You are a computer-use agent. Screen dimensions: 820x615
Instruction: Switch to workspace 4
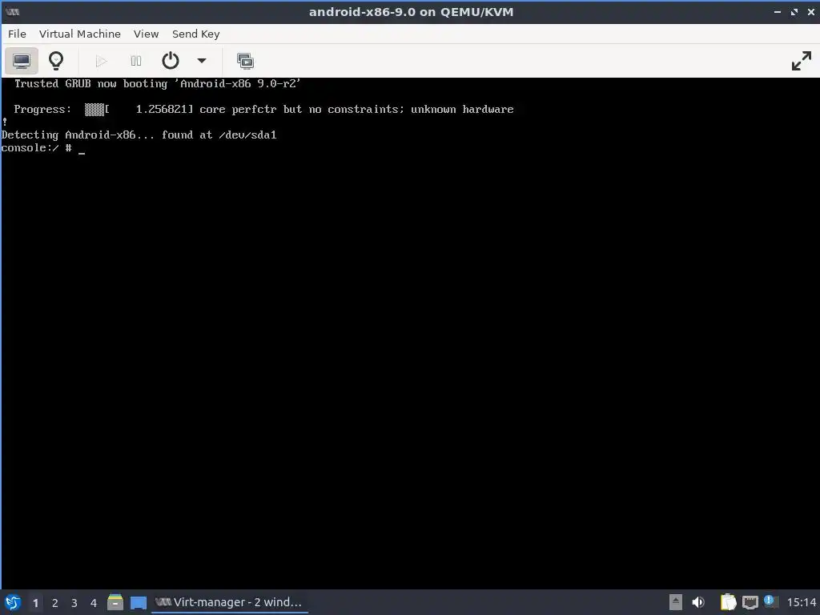point(94,603)
